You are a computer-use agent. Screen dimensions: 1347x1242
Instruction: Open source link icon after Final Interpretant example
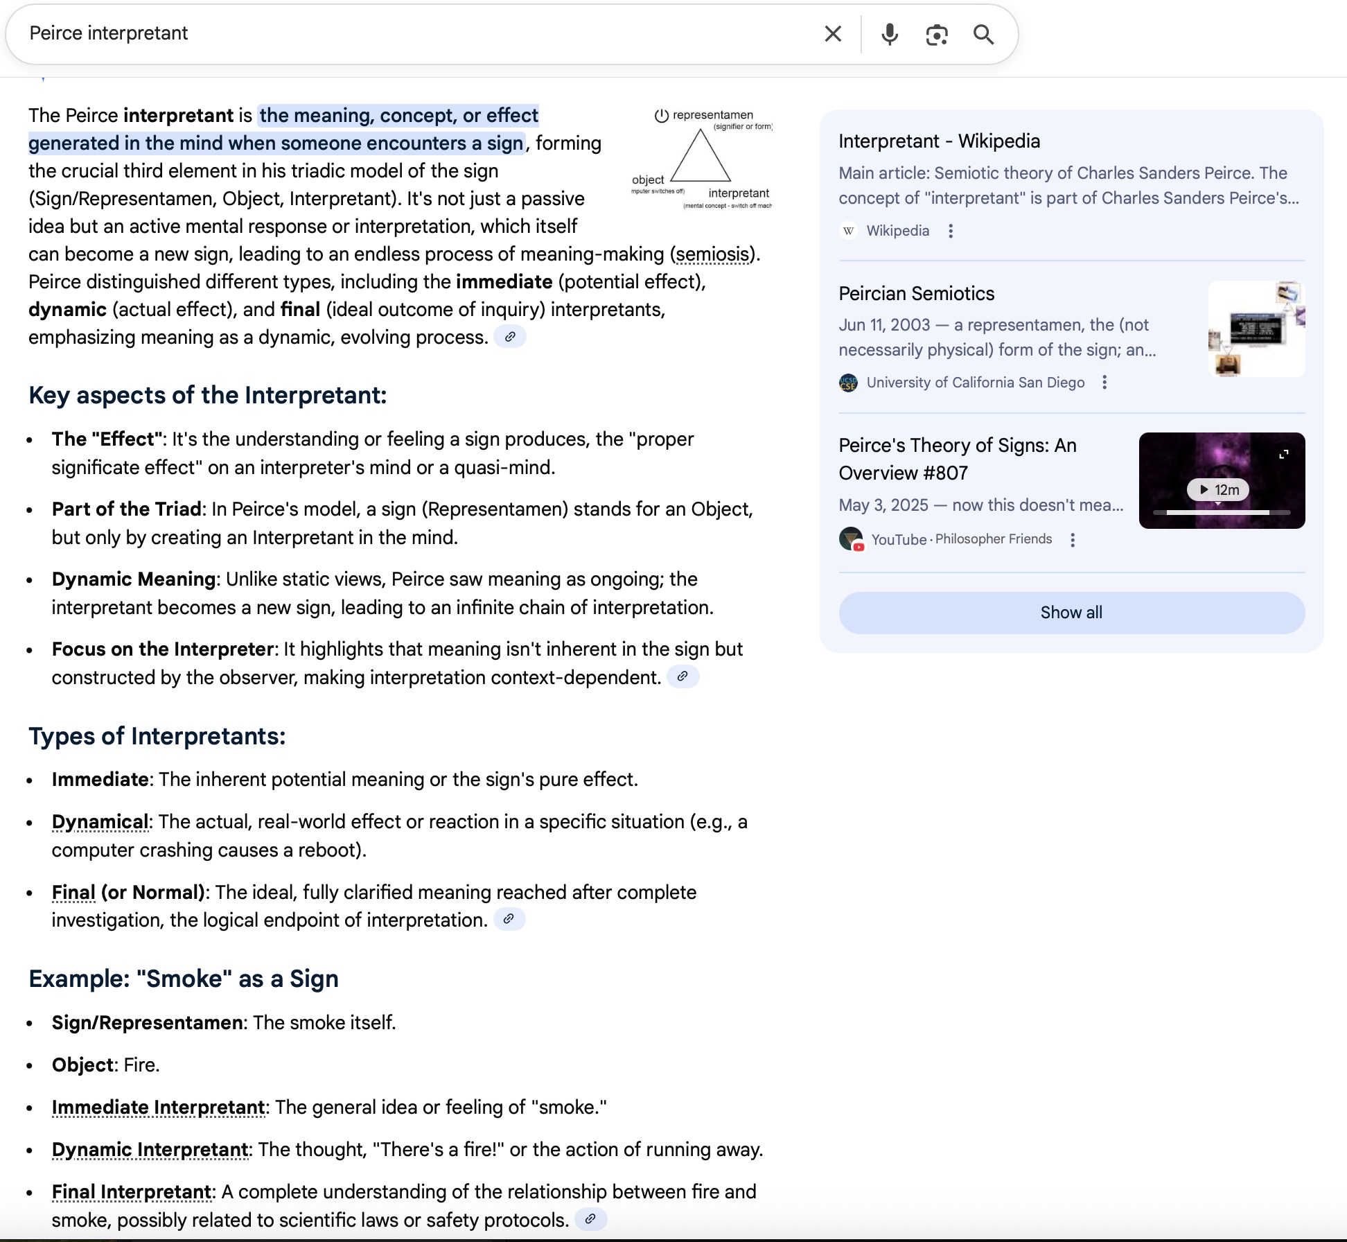590,1219
